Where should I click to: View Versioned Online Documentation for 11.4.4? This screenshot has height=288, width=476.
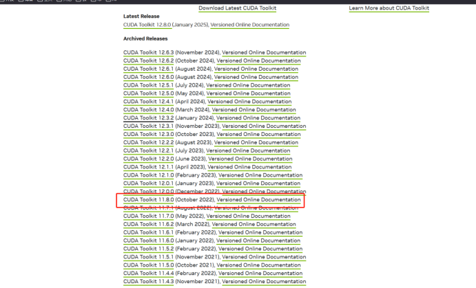coord(260,273)
